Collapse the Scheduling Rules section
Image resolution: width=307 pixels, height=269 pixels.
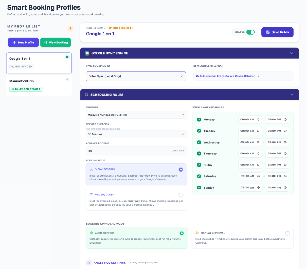click(292, 94)
